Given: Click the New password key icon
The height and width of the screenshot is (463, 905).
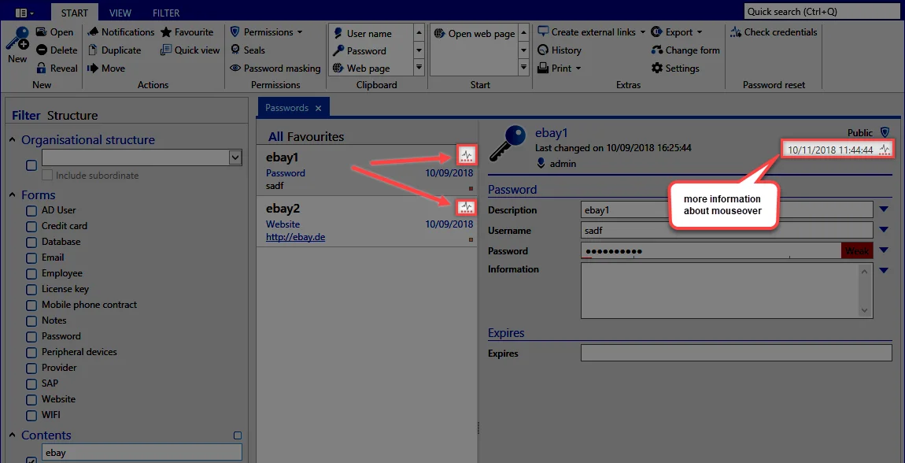Looking at the screenshot, I should [17, 39].
